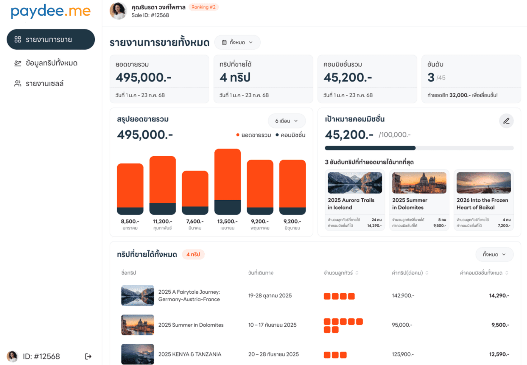Click the commission goal progress bar
This screenshot has height=365, width=527.
pyautogui.click(x=419, y=148)
